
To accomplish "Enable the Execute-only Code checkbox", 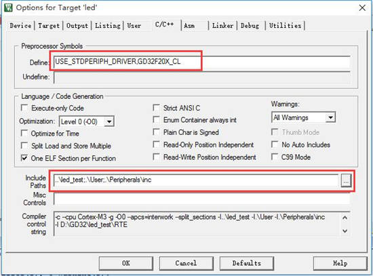I will click(x=24, y=108).
